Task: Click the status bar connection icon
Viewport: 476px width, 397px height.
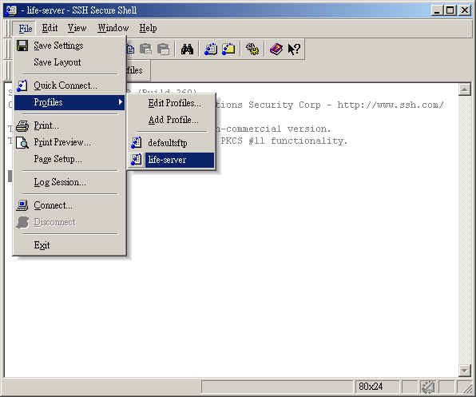Action: point(428,387)
